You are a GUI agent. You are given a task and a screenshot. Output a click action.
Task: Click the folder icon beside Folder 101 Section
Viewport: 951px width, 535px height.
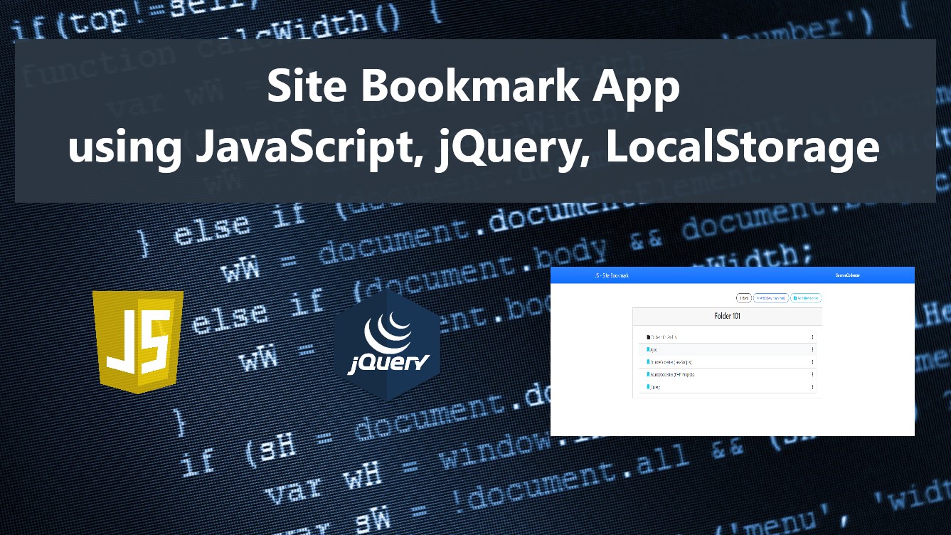coord(647,337)
